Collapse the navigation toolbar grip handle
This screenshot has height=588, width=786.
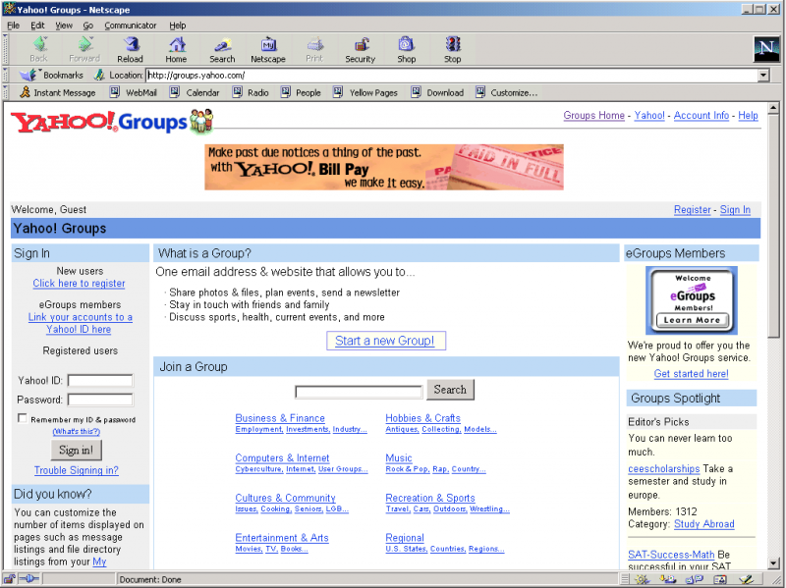tap(6, 49)
